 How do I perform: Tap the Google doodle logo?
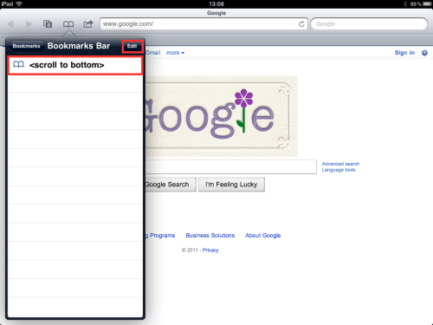[222, 116]
